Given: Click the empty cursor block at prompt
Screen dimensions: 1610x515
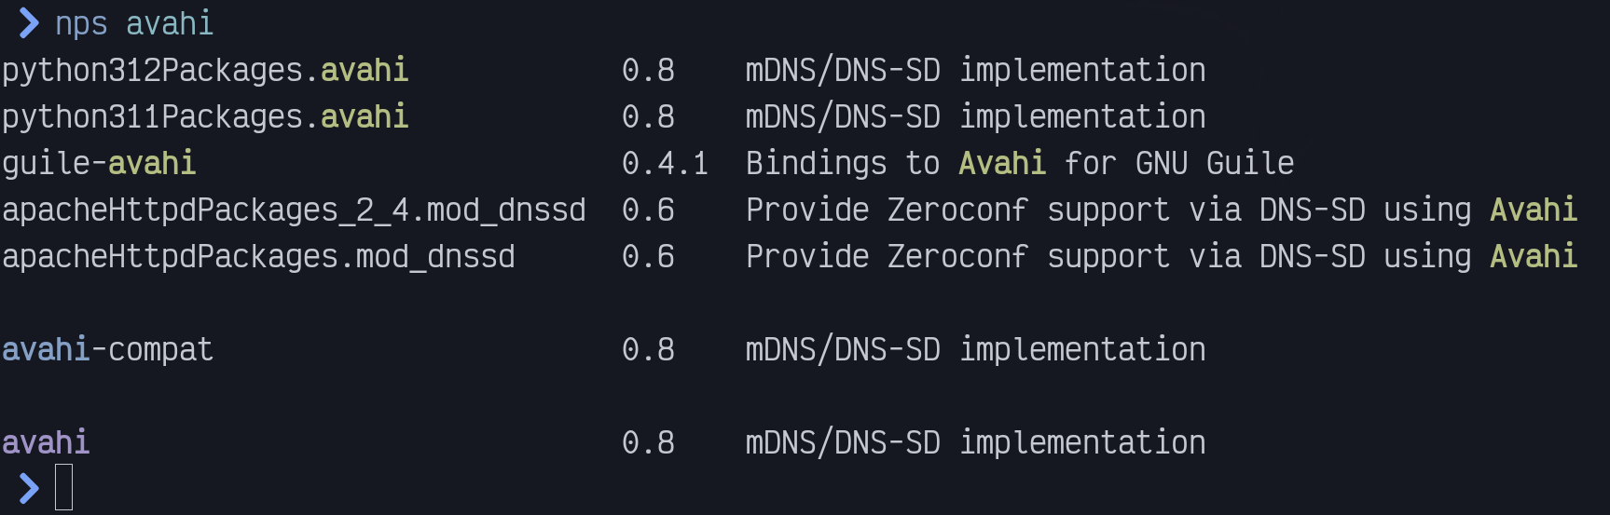Looking at the screenshot, I should click(63, 488).
